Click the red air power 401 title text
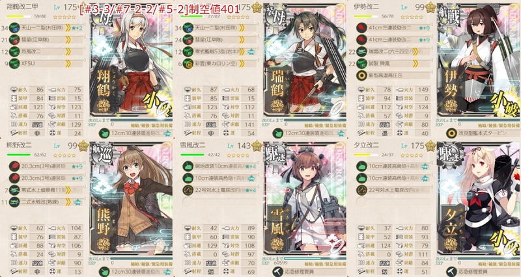 [x=160, y=10]
